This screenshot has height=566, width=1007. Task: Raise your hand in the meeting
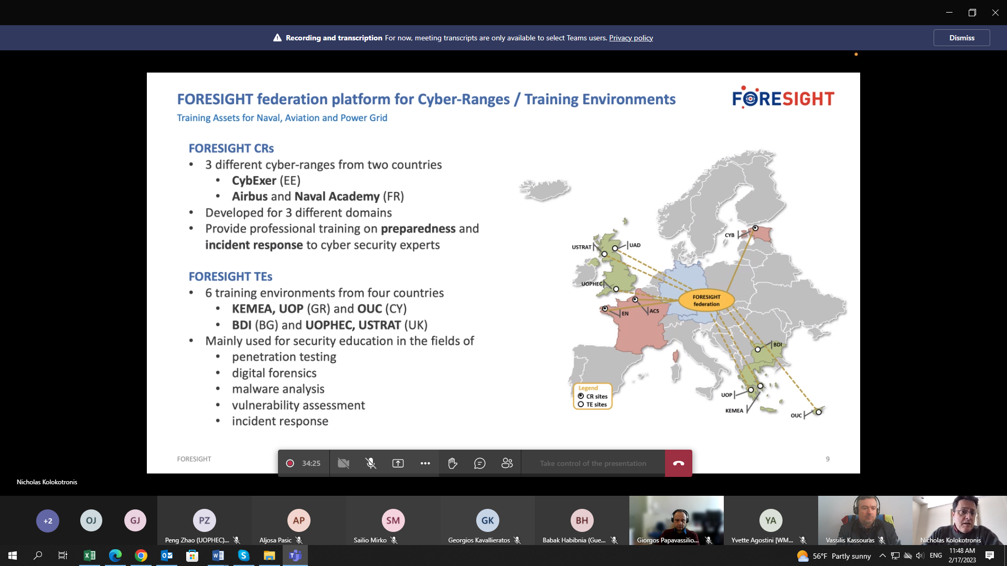coord(453,463)
